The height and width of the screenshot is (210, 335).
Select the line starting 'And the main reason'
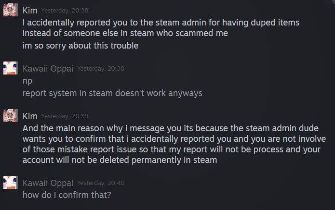pos(171,128)
